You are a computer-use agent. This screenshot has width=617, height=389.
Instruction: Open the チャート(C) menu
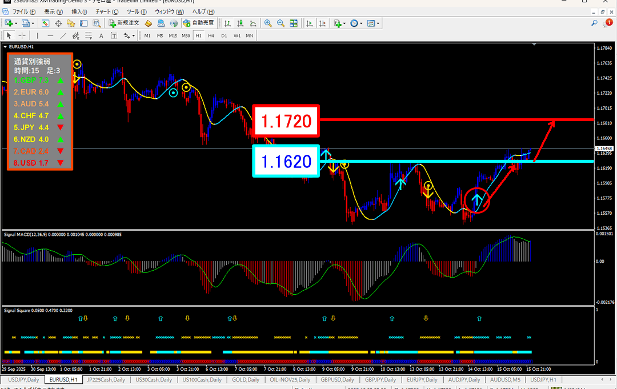click(107, 11)
